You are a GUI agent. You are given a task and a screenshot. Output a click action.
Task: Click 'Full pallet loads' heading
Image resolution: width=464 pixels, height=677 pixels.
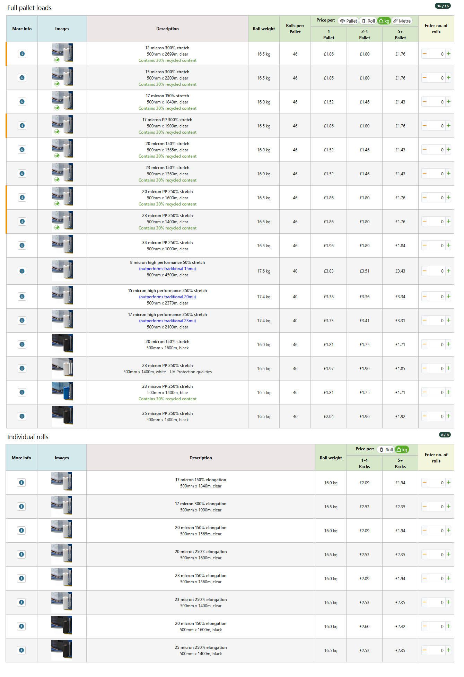tap(29, 8)
